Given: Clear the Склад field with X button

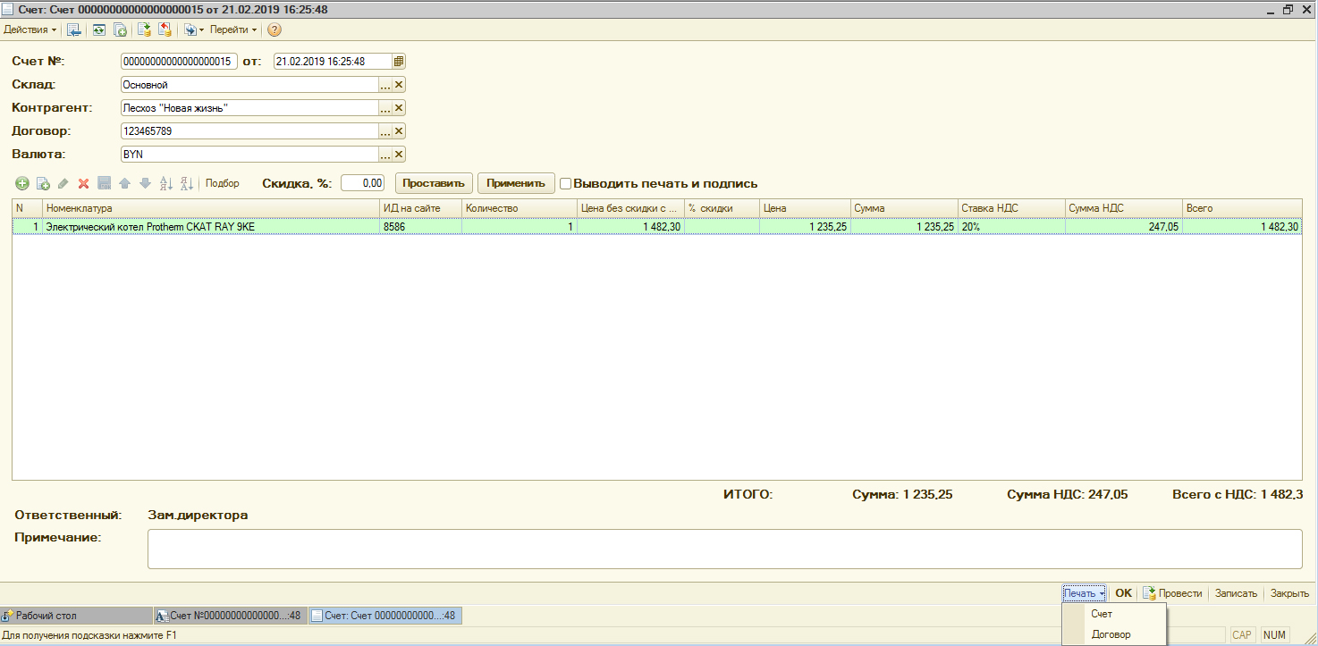Looking at the screenshot, I should click(399, 85).
